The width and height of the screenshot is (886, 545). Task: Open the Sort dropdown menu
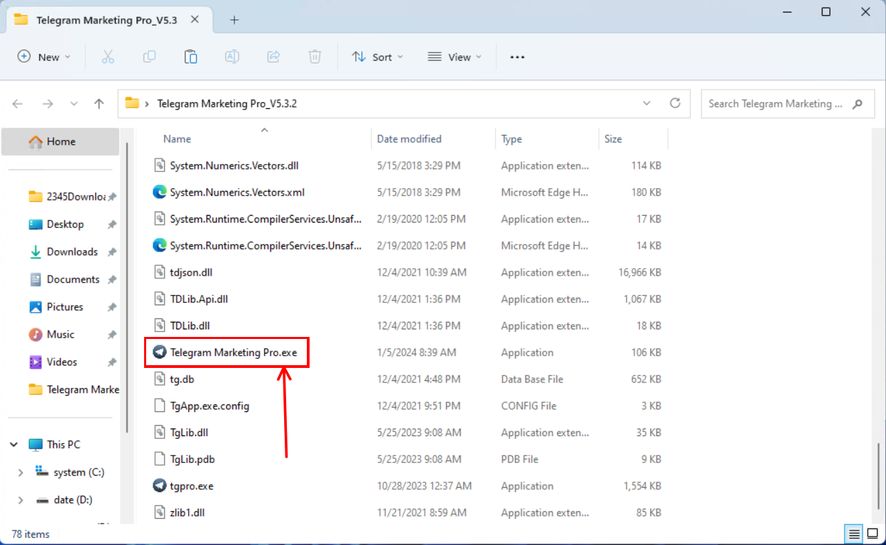point(377,57)
